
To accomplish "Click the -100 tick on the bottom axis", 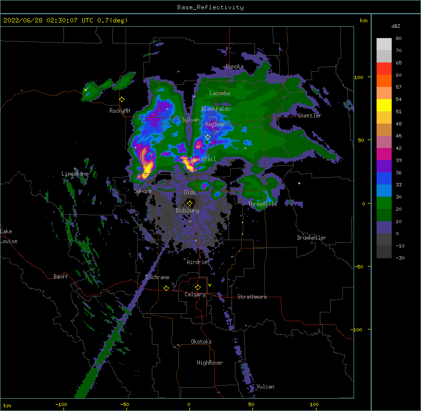I will [61, 405].
